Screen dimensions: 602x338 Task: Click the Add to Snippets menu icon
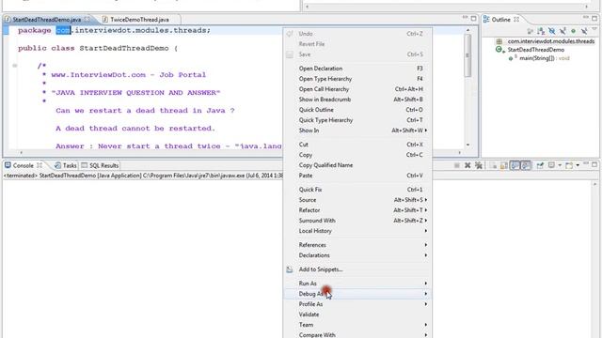click(x=290, y=269)
